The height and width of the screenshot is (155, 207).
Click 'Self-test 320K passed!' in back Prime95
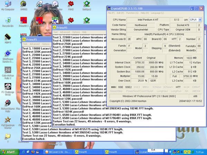pos(37,52)
